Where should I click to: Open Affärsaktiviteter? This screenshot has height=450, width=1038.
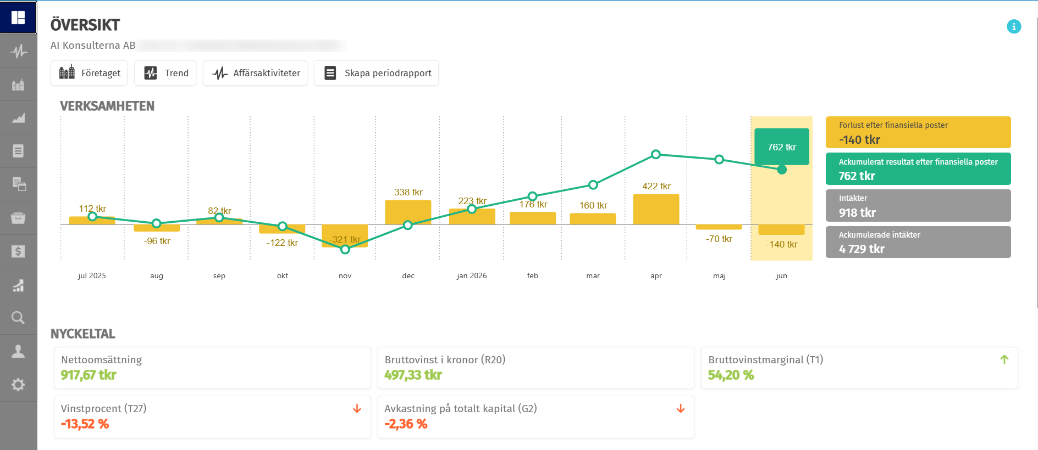click(x=255, y=73)
